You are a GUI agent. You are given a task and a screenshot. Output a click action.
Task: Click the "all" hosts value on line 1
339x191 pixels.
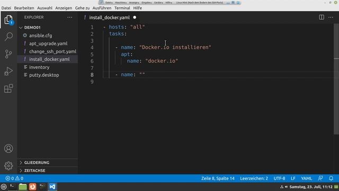click(x=138, y=27)
